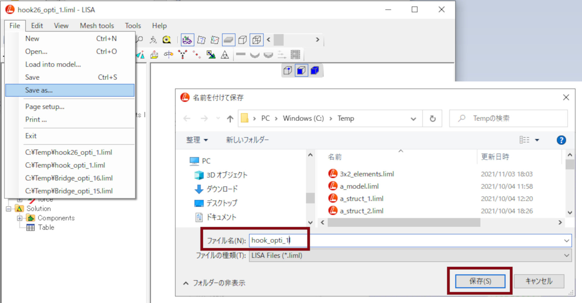Click the flat gray bar undeformed icon
Image resolution: width=582 pixels, height=303 pixels.
(241, 54)
